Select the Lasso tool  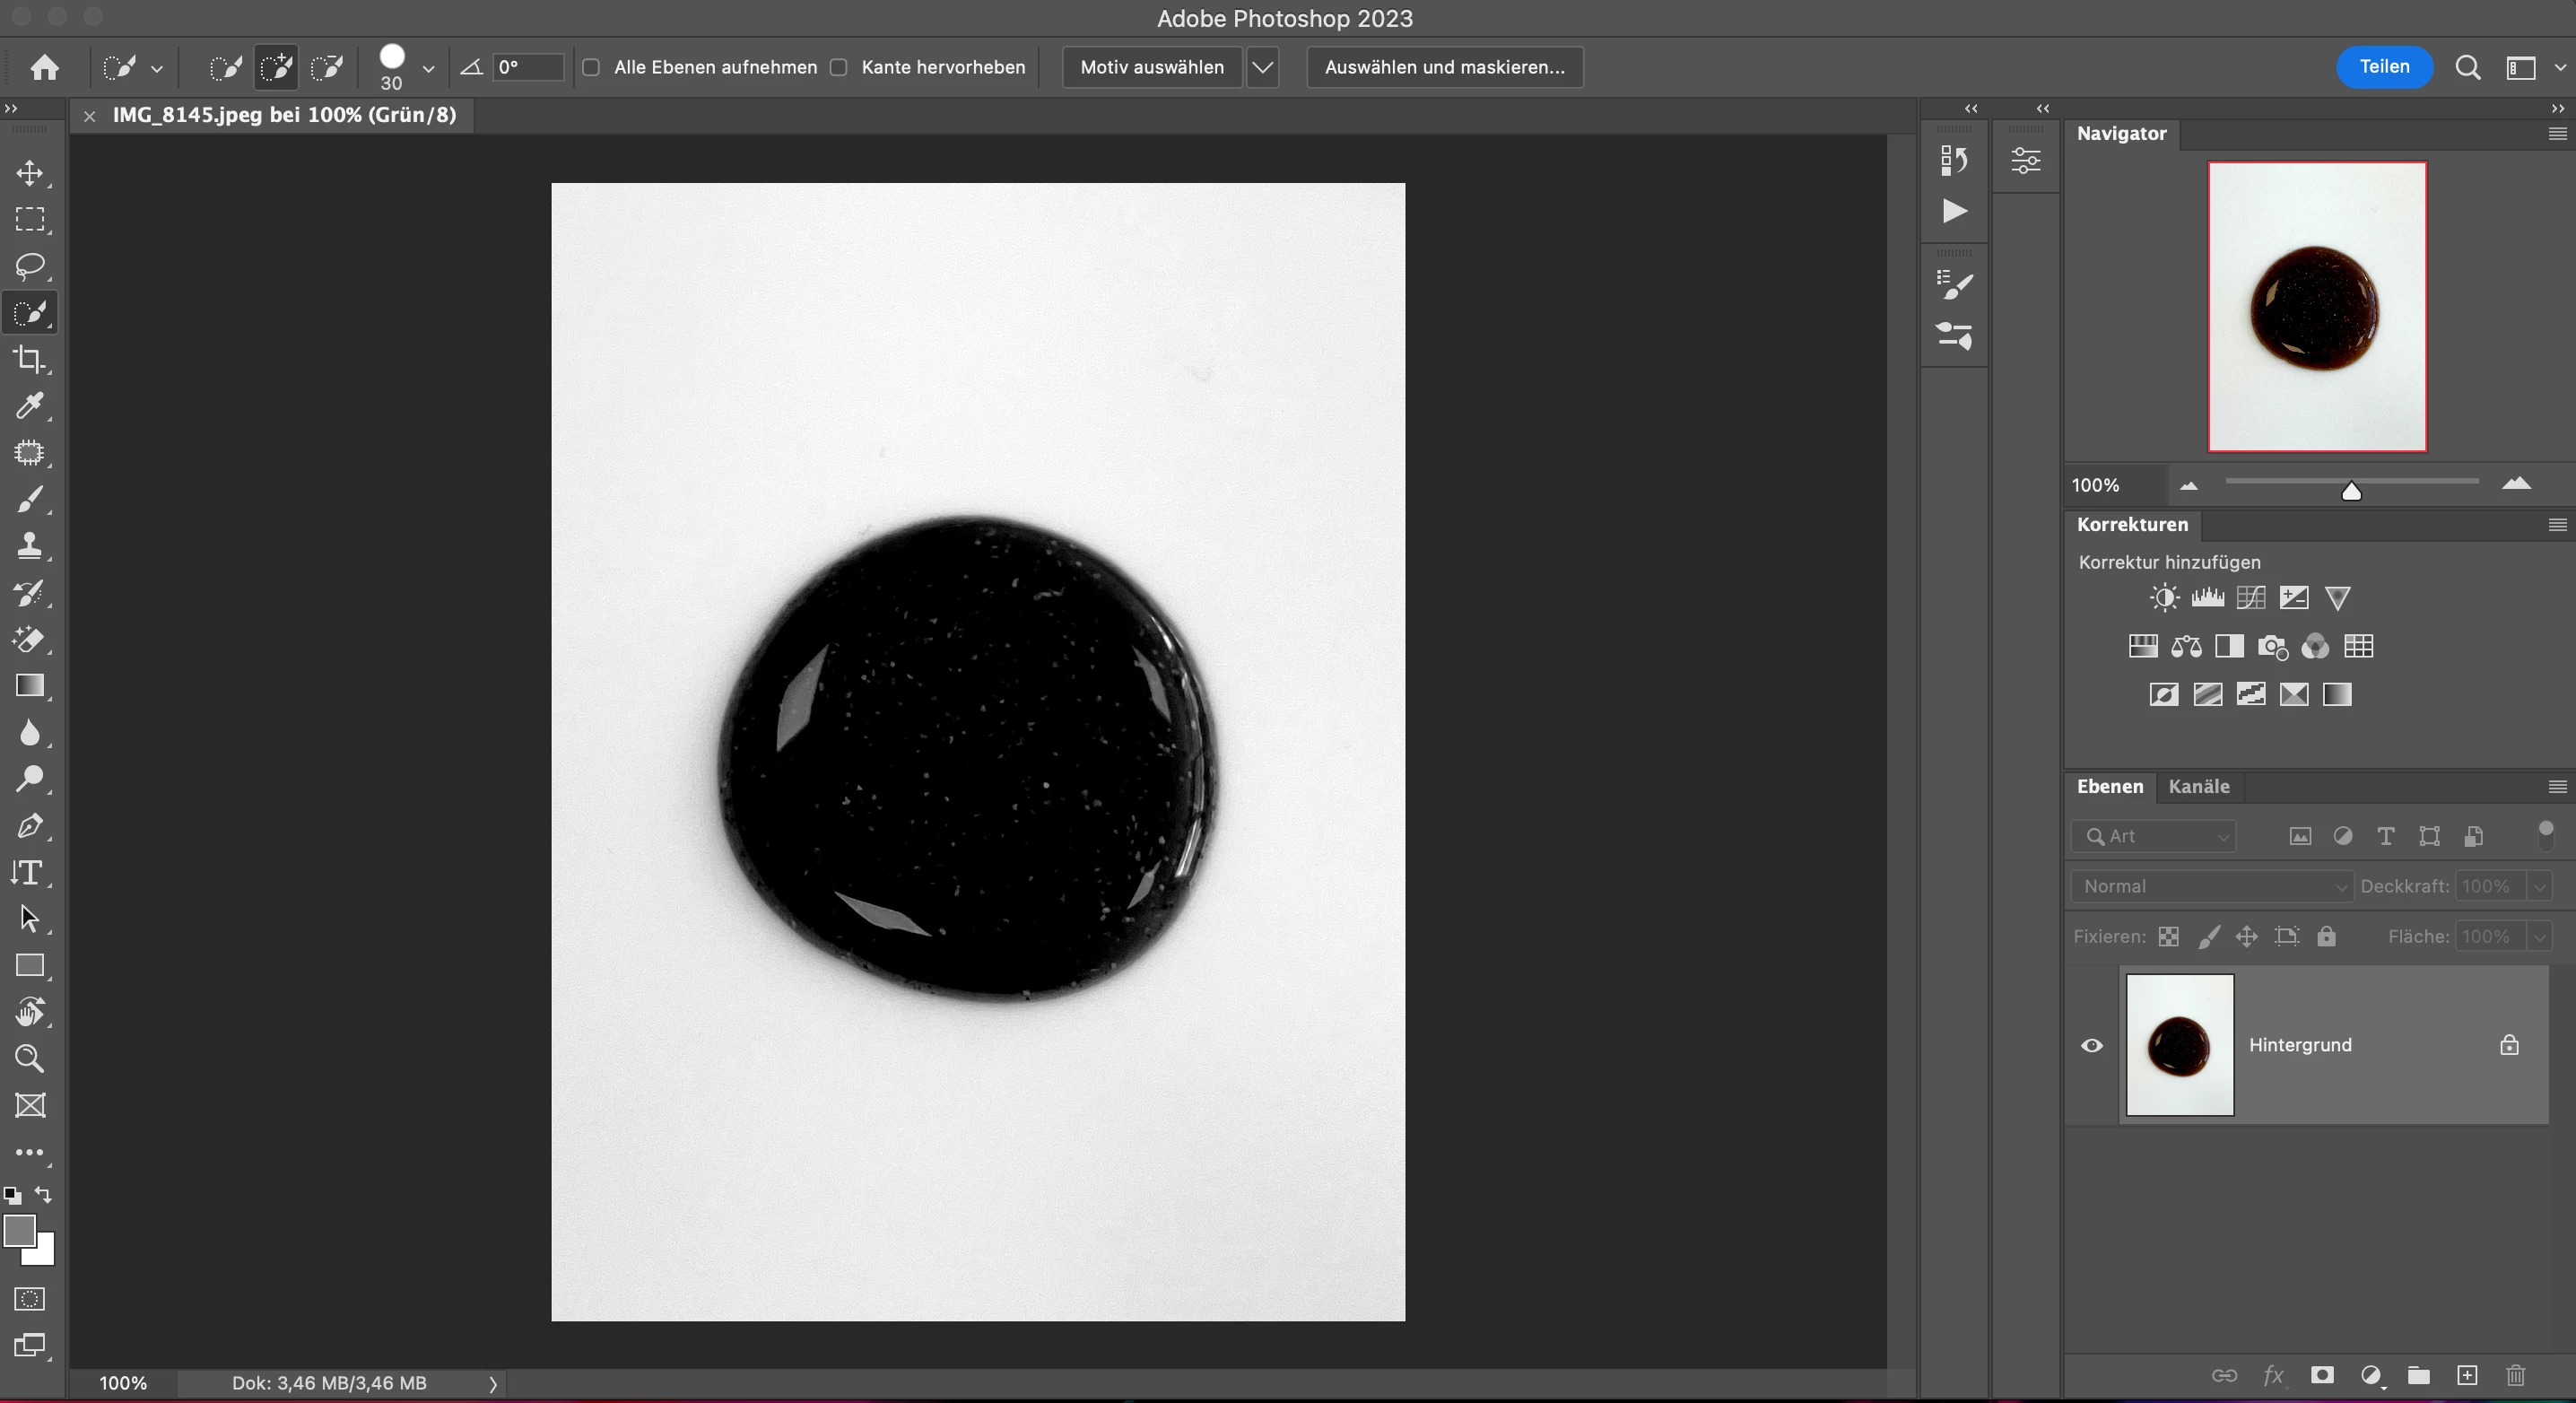[30, 266]
